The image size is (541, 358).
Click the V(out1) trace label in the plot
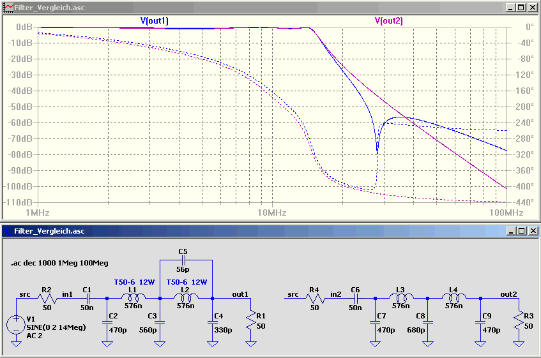tap(154, 20)
